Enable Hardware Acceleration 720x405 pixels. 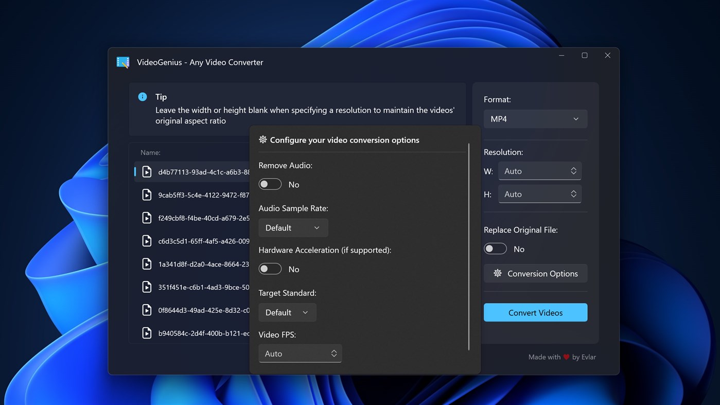pos(270,269)
